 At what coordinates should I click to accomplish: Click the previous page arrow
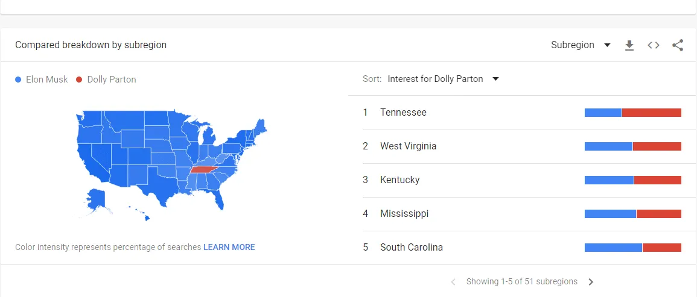(x=453, y=282)
